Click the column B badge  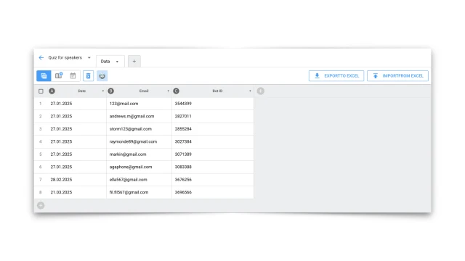point(111,91)
